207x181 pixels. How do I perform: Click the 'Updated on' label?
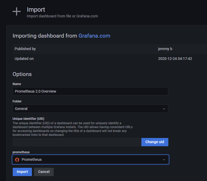pos(24,59)
